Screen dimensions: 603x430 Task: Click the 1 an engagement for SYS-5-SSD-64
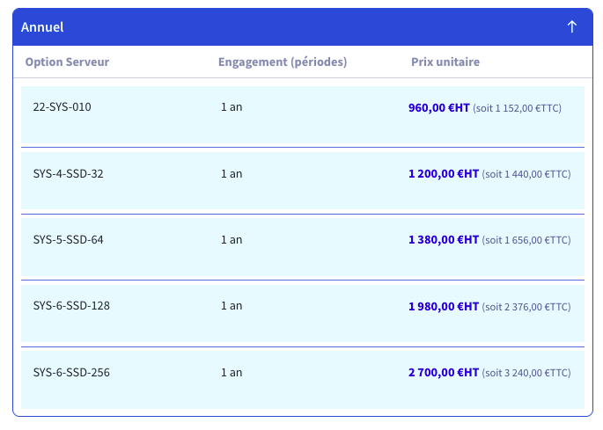pyautogui.click(x=232, y=240)
